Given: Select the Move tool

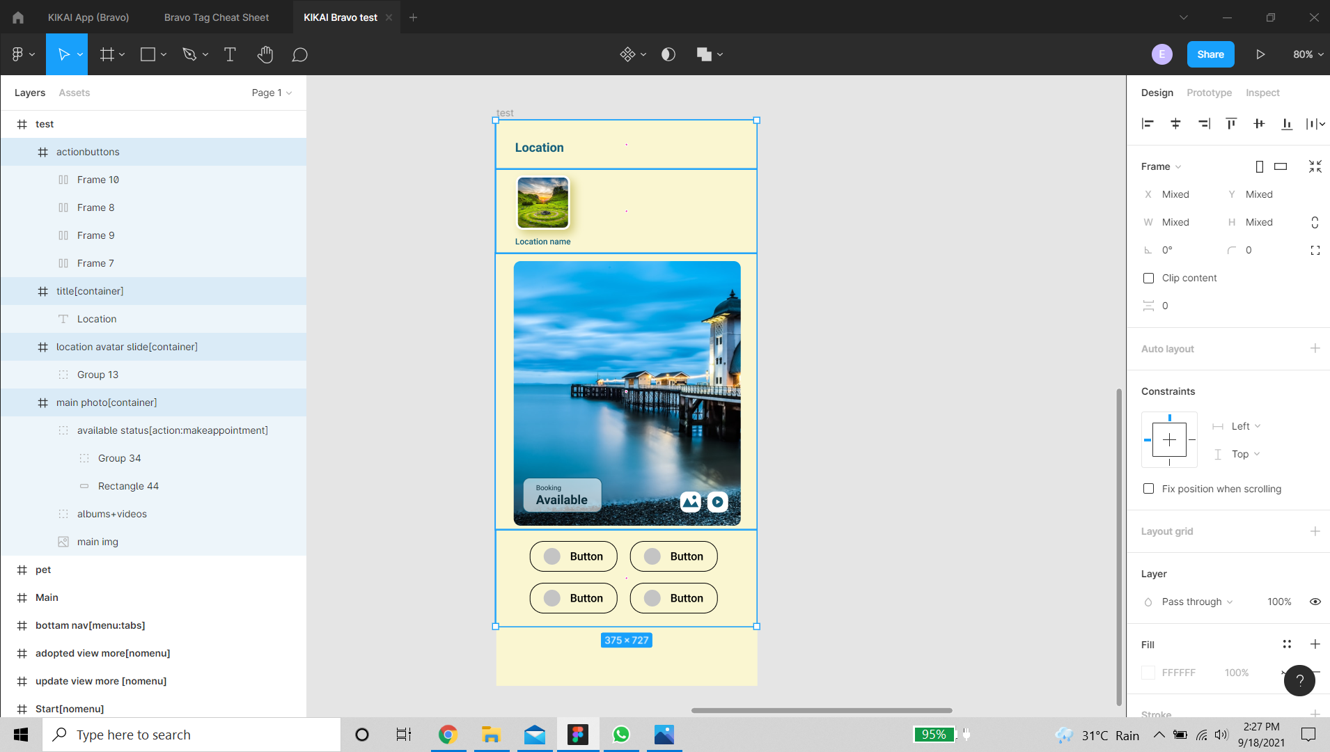Looking at the screenshot, I should click(63, 54).
